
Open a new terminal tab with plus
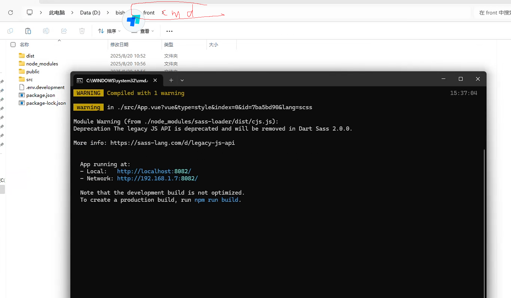pyautogui.click(x=171, y=80)
